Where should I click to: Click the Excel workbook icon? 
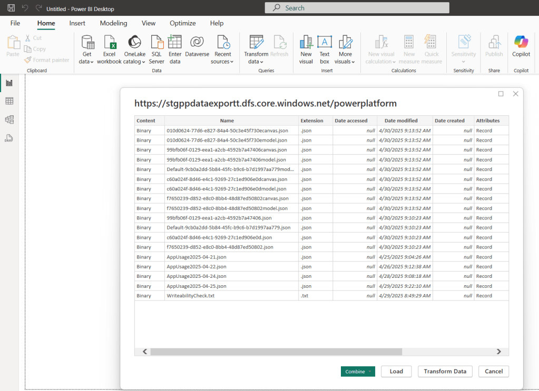tap(109, 43)
